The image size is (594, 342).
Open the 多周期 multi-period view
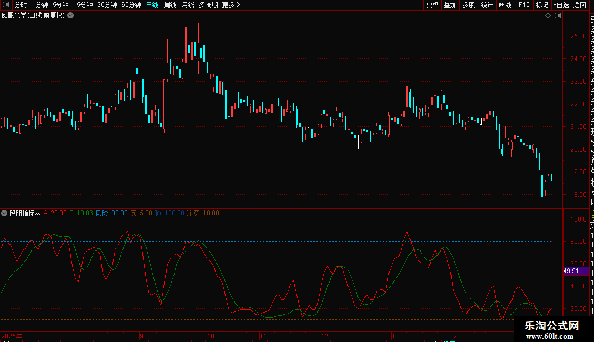208,5
